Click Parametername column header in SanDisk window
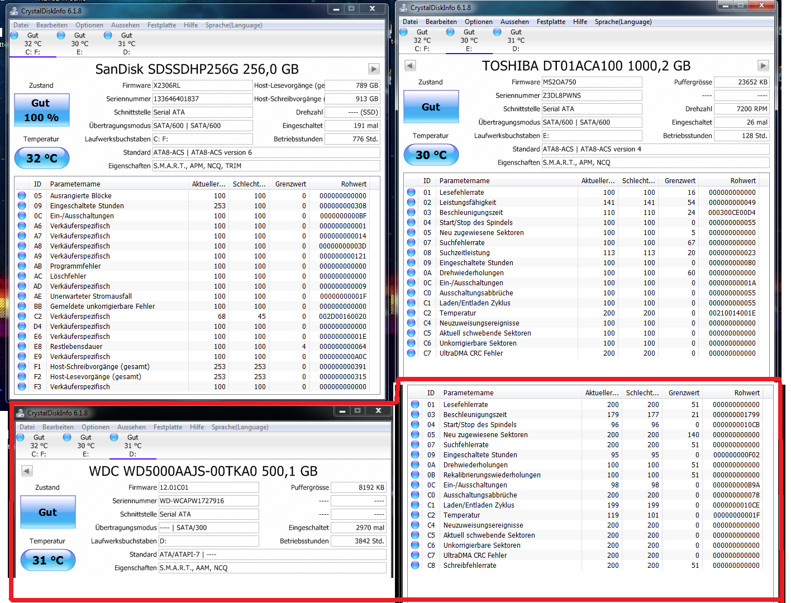Image resolution: width=791 pixels, height=603 pixels. click(118, 184)
